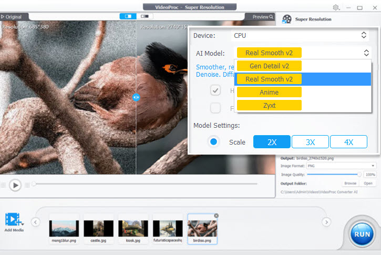Choose Real Smooth v2 highlighted option
The image size is (381, 255).
303,79
